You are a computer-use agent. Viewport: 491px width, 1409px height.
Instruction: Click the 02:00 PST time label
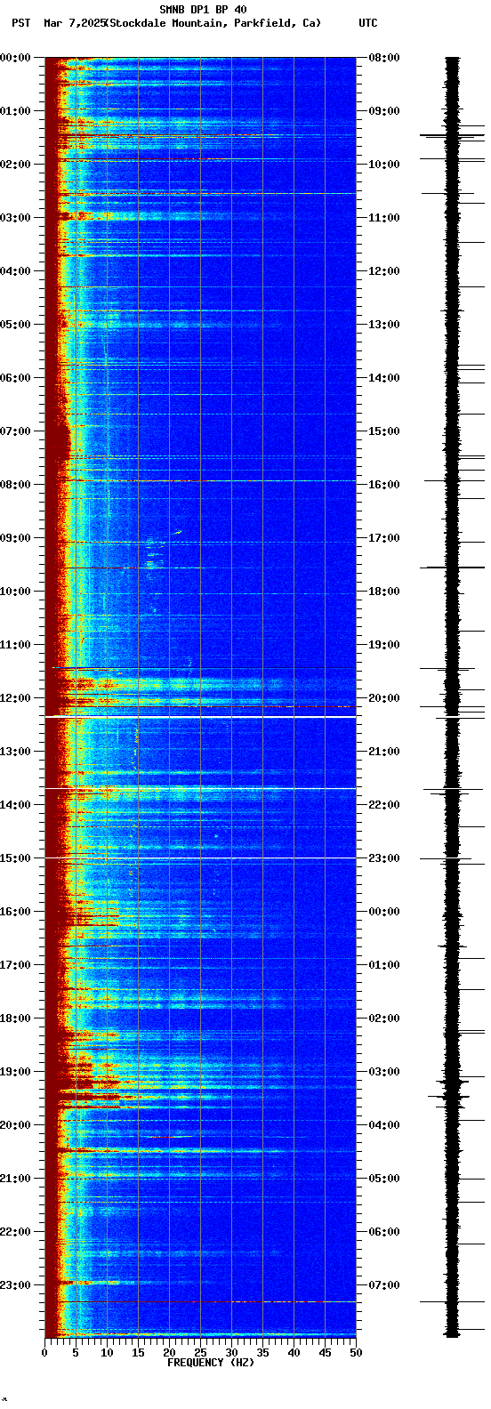pyautogui.click(x=14, y=165)
